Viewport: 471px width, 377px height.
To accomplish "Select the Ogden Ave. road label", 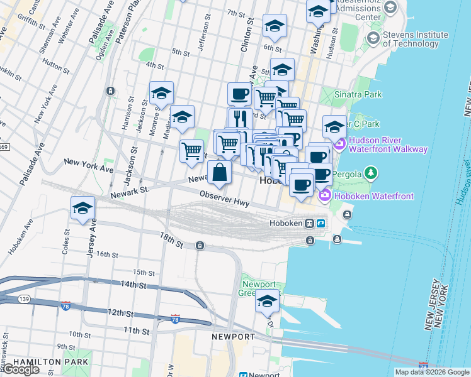I will (105, 45).
